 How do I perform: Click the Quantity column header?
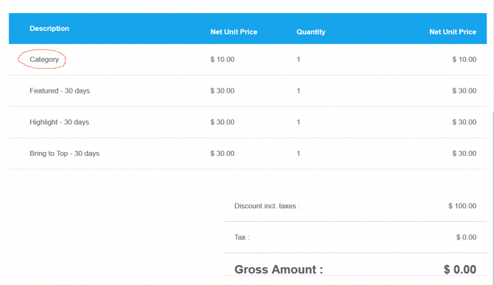tap(311, 32)
